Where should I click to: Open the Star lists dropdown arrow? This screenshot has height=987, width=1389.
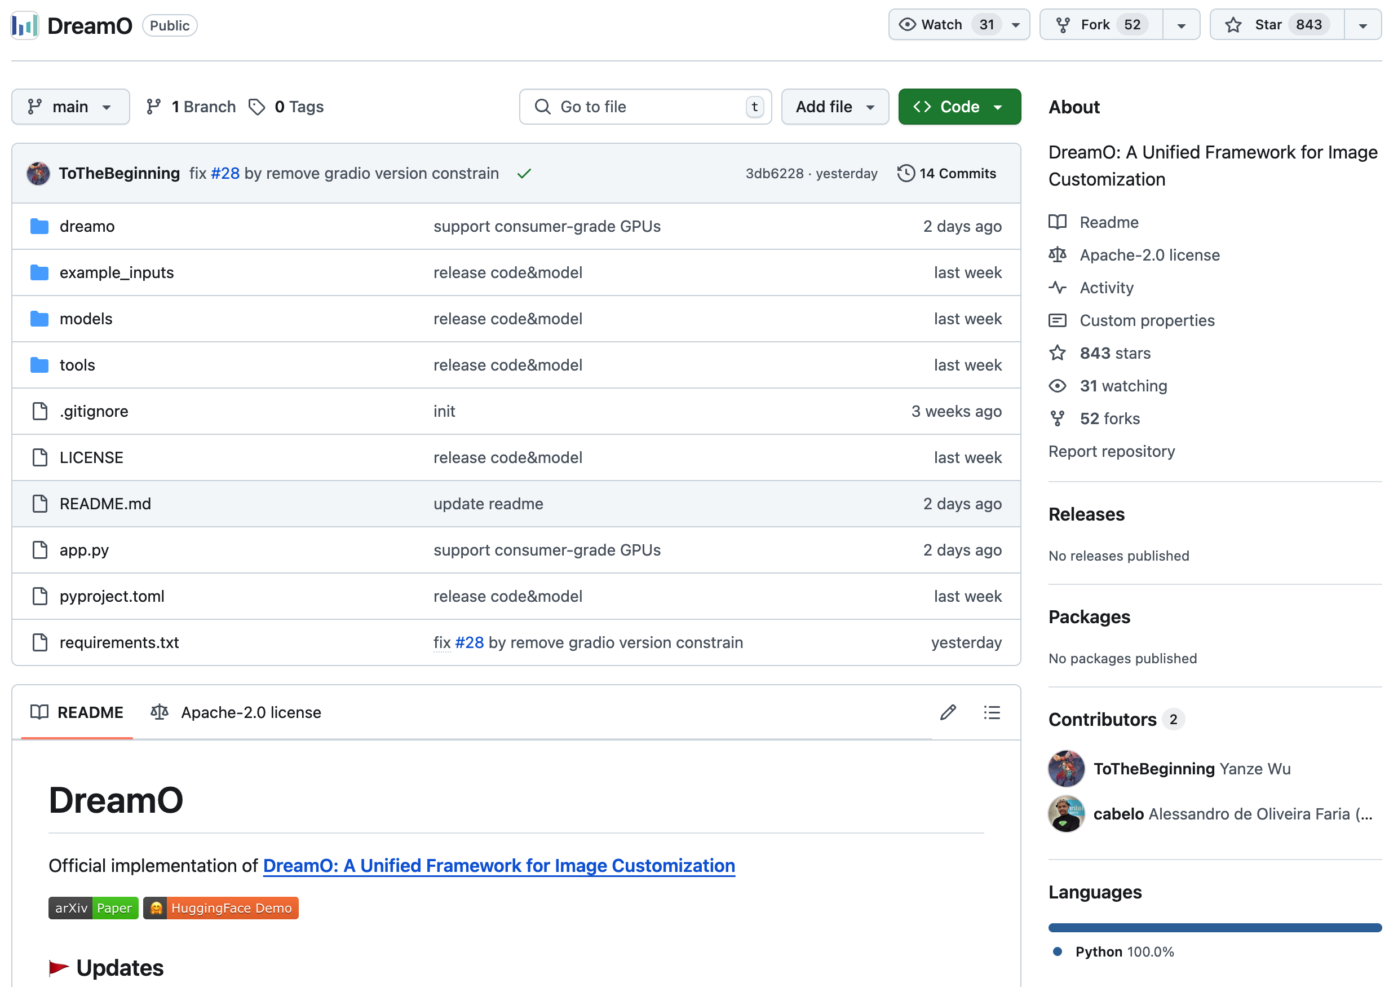point(1363,25)
